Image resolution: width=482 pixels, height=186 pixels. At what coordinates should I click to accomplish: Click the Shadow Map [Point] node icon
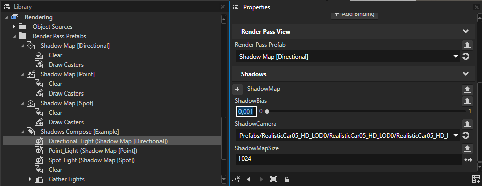pos(30,74)
